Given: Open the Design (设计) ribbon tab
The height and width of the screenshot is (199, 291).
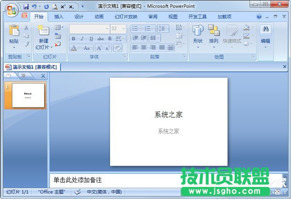Looking at the screenshot, I should 79,16.
